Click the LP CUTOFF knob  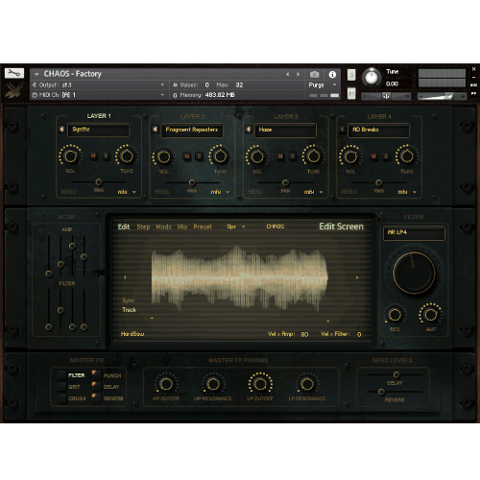[260, 384]
